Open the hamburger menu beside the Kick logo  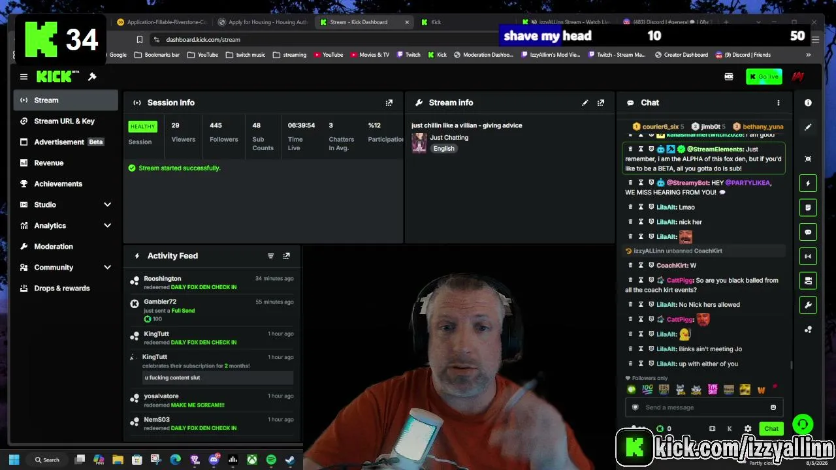pos(24,77)
